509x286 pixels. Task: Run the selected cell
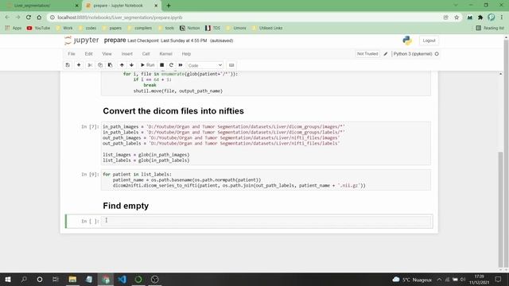[x=147, y=65]
